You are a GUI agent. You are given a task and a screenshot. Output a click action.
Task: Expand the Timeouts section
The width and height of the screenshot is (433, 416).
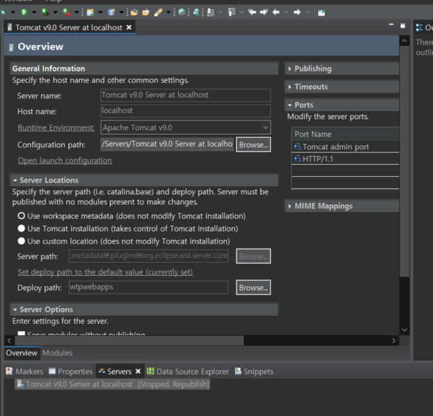(289, 86)
